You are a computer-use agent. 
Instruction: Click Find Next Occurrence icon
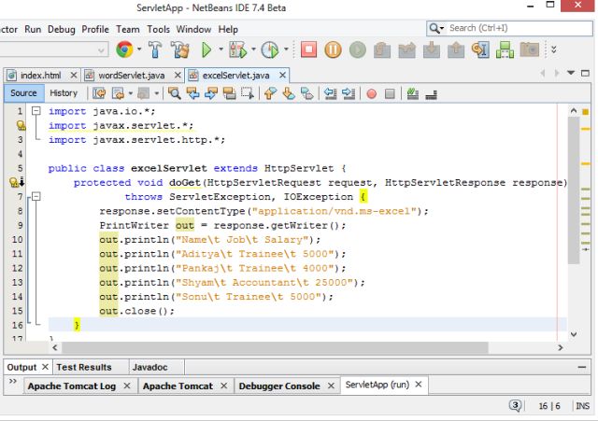(x=211, y=93)
